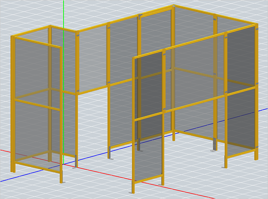Click the narrow center front upper panel
The height and width of the screenshot is (199, 268).
pos(149,84)
